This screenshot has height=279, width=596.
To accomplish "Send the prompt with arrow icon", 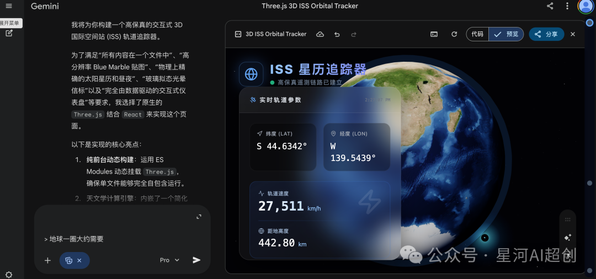I will coord(196,260).
